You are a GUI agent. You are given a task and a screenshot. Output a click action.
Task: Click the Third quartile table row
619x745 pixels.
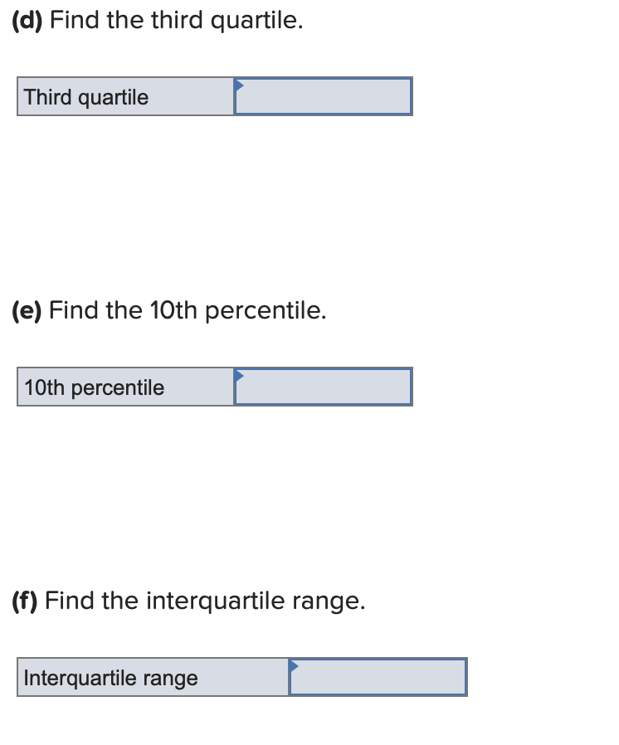coord(214,97)
